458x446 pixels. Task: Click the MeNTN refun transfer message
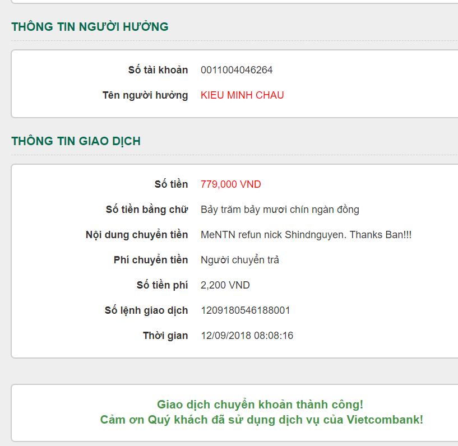(306, 235)
